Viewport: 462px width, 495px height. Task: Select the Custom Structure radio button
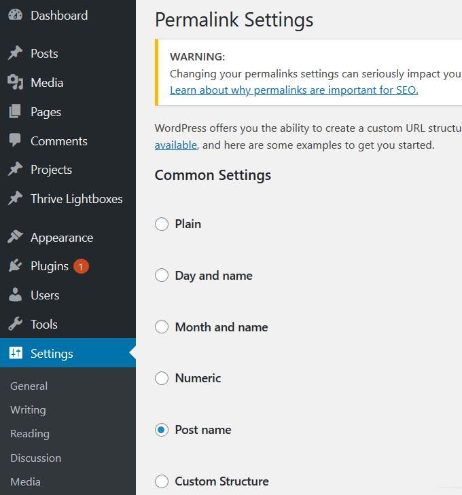click(162, 481)
